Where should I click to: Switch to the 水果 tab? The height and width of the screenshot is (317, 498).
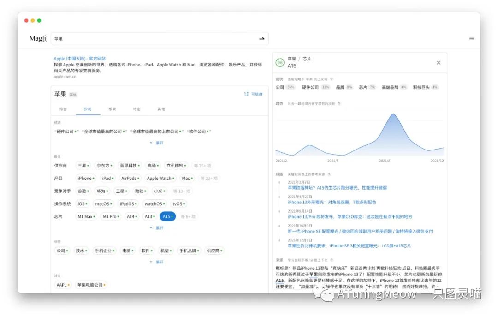pos(112,109)
